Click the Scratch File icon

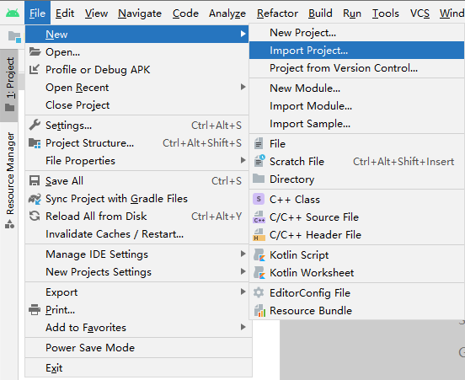point(259,161)
